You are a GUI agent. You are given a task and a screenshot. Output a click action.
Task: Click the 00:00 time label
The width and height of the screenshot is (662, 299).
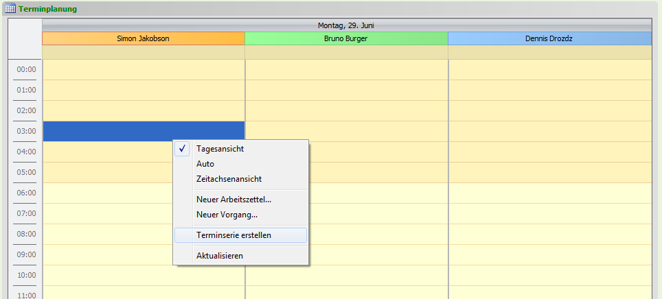pyautogui.click(x=26, y=69)
